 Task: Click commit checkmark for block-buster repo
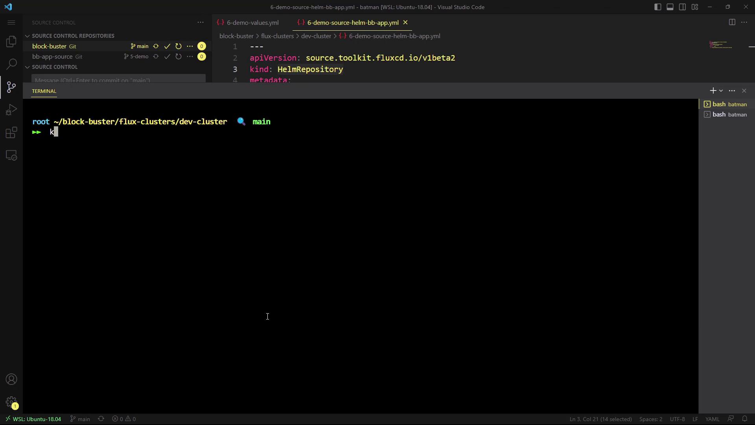tap(167, 46)
